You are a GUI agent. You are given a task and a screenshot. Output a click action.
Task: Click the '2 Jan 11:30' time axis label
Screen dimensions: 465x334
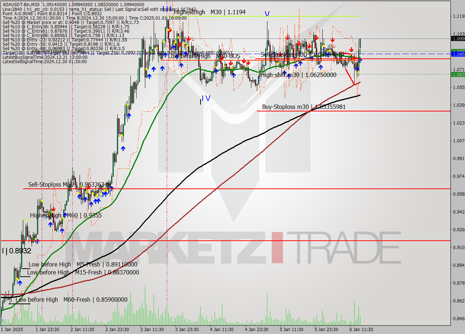point(82,330)
